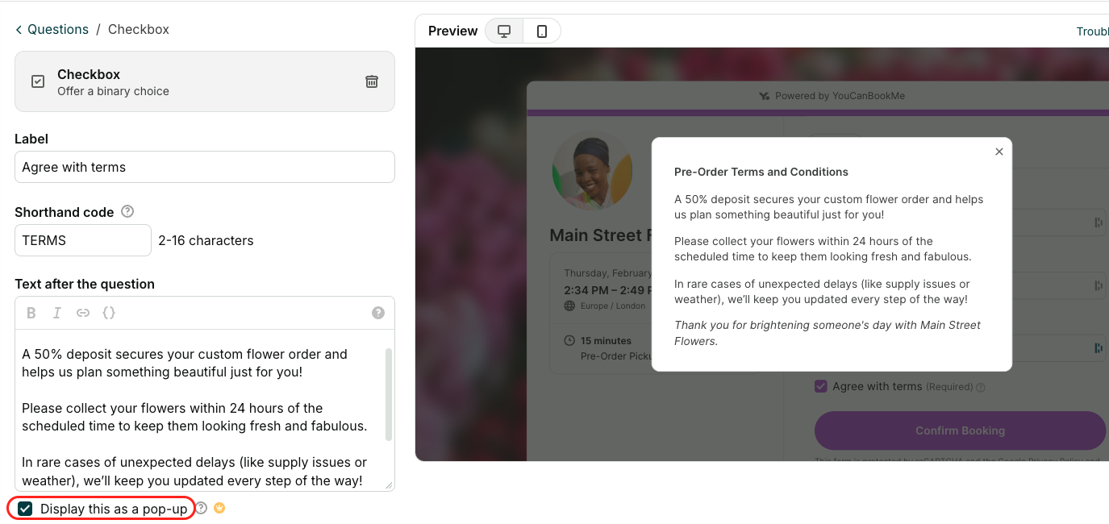Click pop-up paragraph about unexpected delays
The height and width of the screenshot is (524, 1109).
tap(822, 292)
